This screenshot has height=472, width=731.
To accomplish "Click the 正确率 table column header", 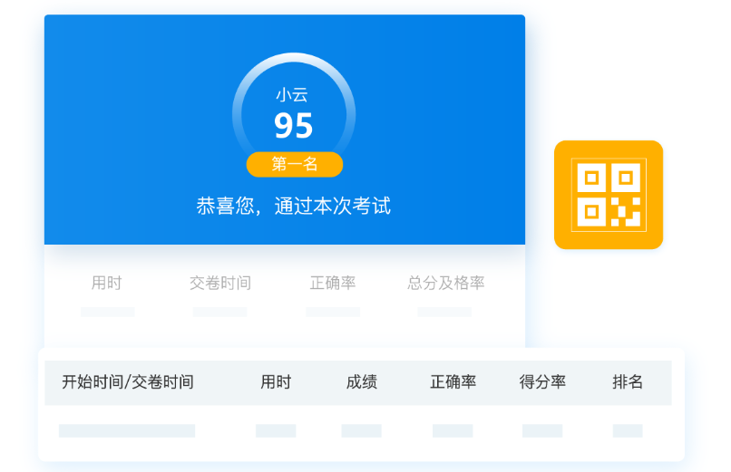I will coord(453,381).
